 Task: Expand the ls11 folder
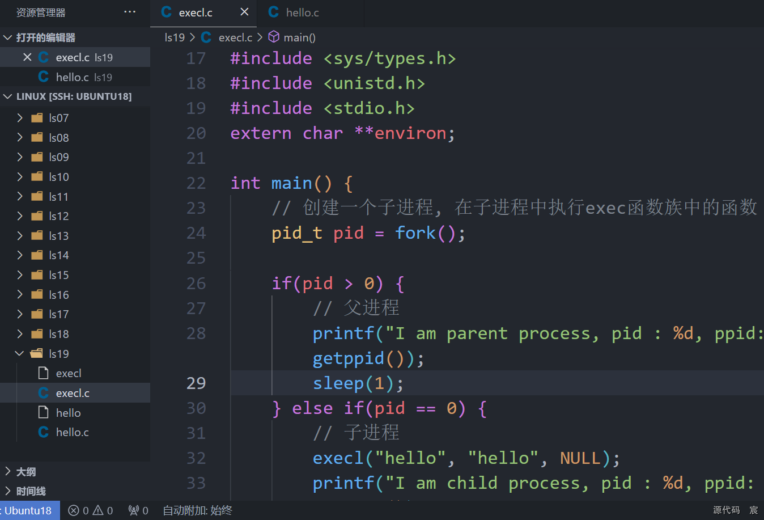point(20,196)
